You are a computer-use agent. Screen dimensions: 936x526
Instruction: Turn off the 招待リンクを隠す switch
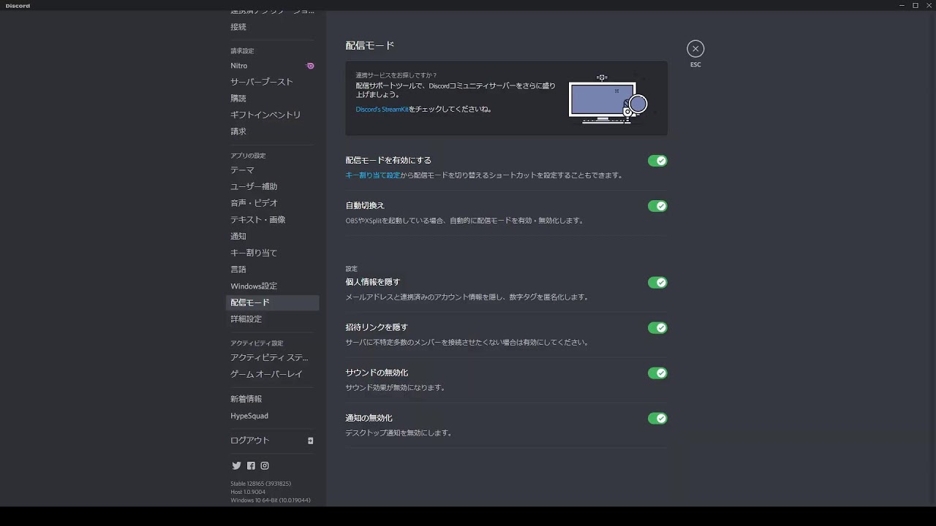(x=657, y=328)
